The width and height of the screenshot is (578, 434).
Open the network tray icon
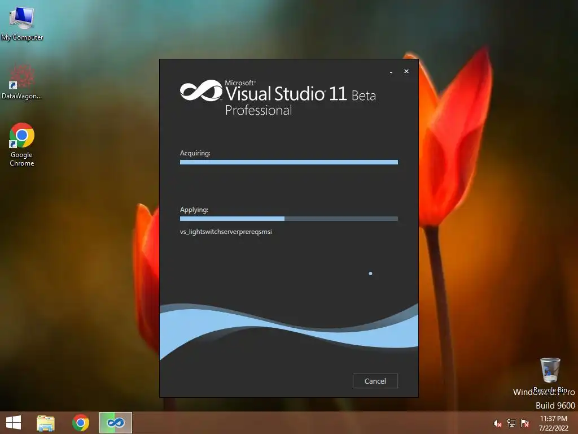pyautogui.click(x=511, y=423)
